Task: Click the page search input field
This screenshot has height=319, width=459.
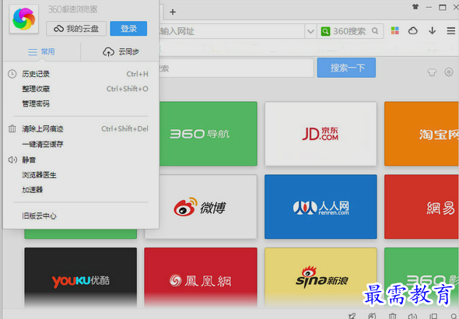Action: (x=237, y=68)
